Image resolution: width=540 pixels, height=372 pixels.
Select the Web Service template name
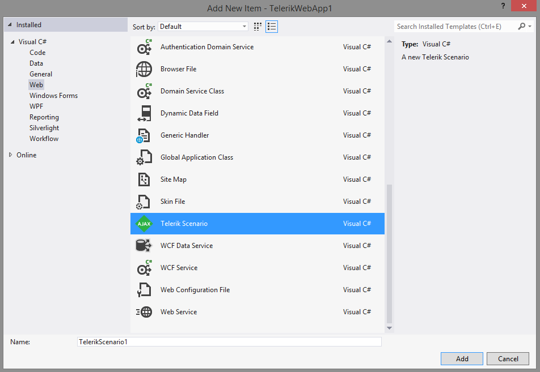(x=179, y=312)
